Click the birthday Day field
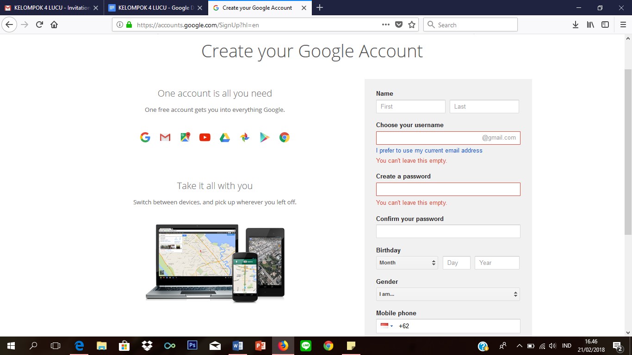The image size is (632, 355). click(x=457, y=263)
